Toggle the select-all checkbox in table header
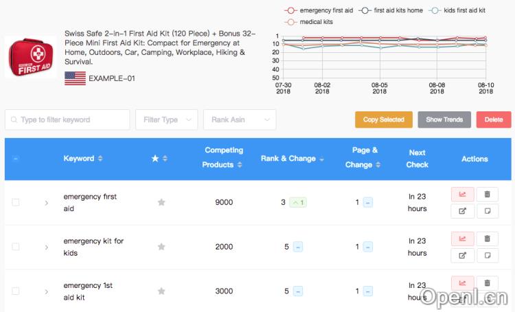The image size is (515, 312). 16,159
